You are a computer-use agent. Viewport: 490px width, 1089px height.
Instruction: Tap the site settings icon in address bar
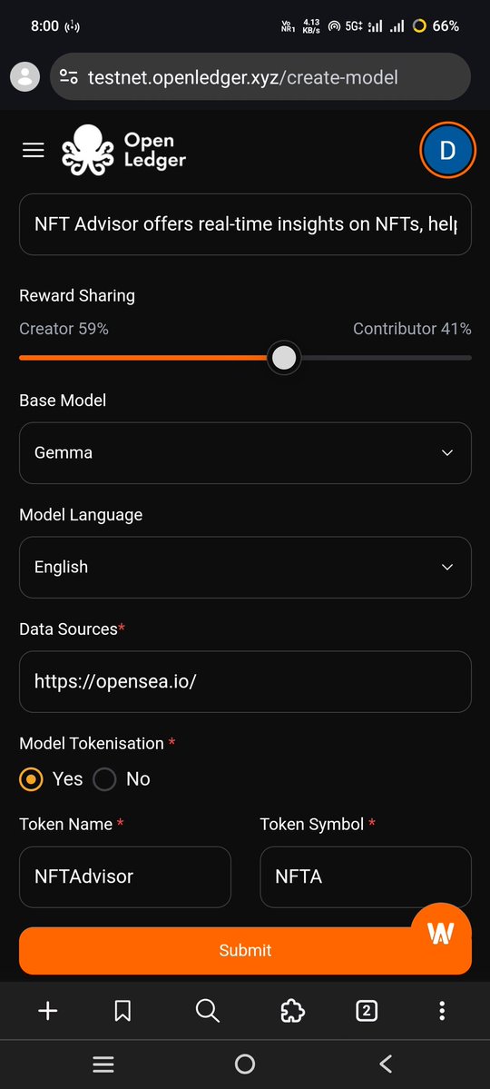click(x=69, y=76)
